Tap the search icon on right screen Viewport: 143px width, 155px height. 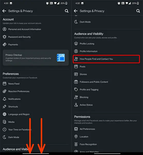pos(138,11)
